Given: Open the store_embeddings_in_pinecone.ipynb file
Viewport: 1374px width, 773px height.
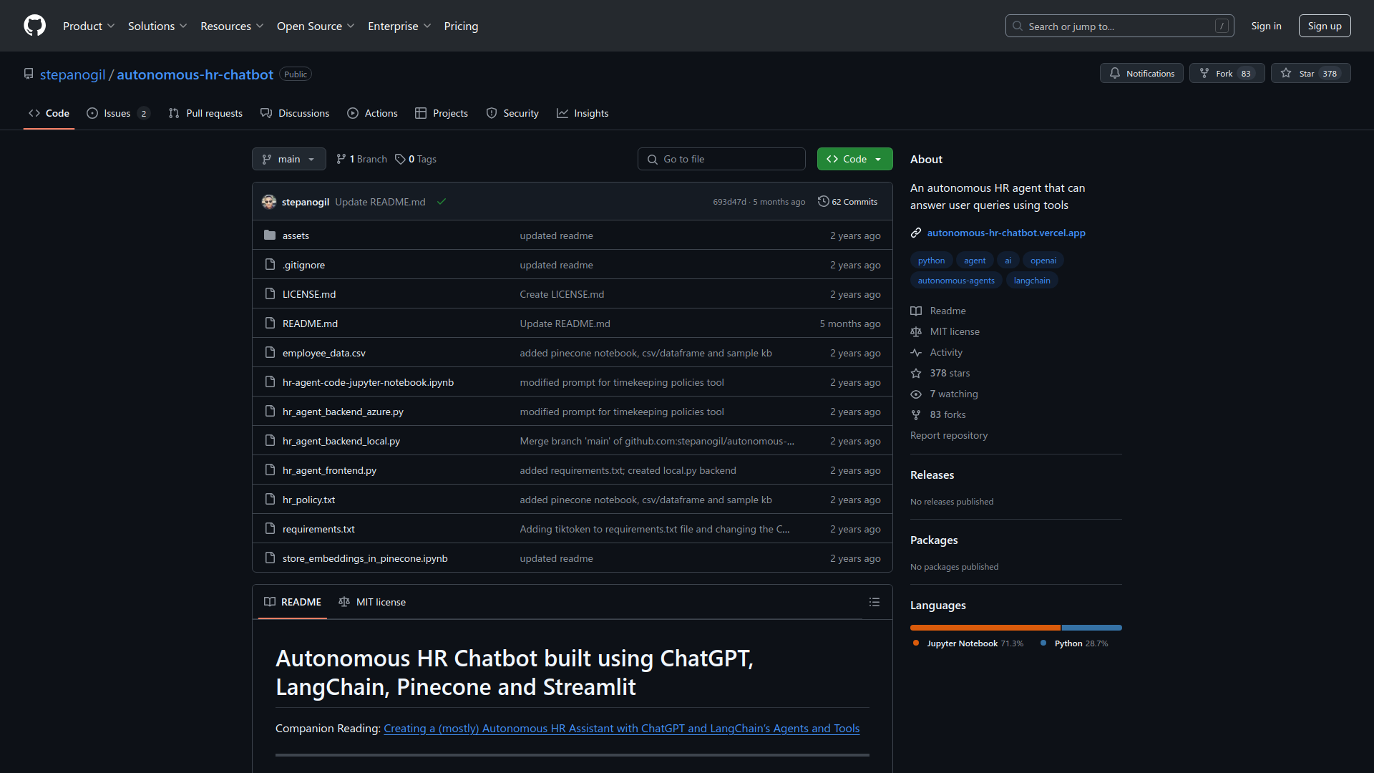Looking at the screenshot, I should [365, 558].
